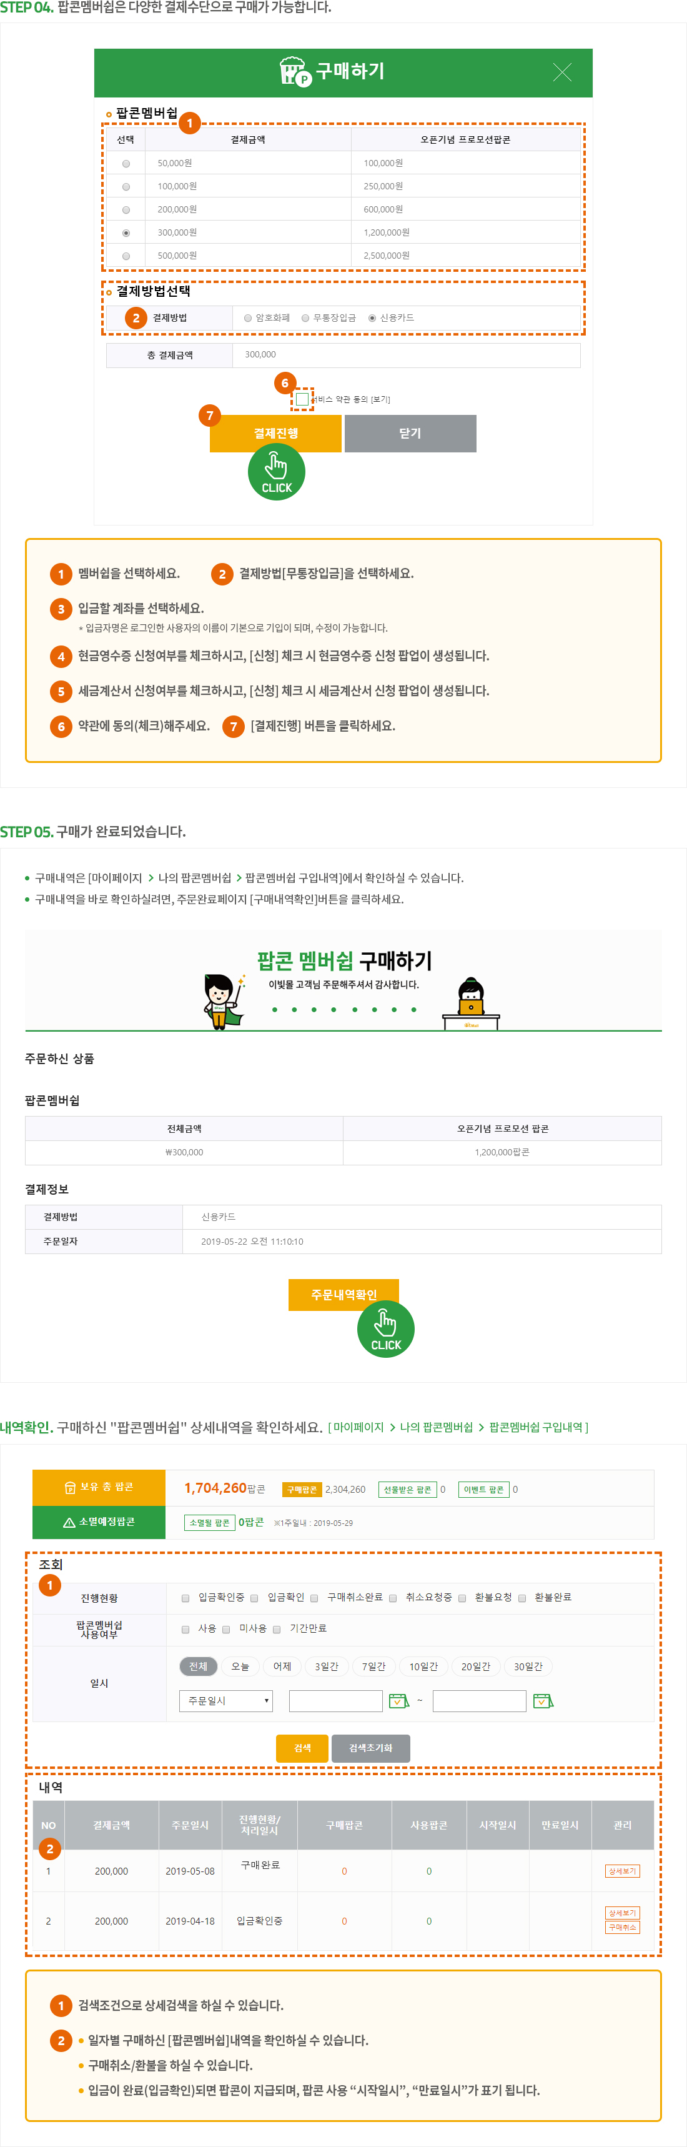Close the 구매하기 popup with X icon
This screenshot has height=2147, width=687.
pyautogui.click(x=562, y=72)
